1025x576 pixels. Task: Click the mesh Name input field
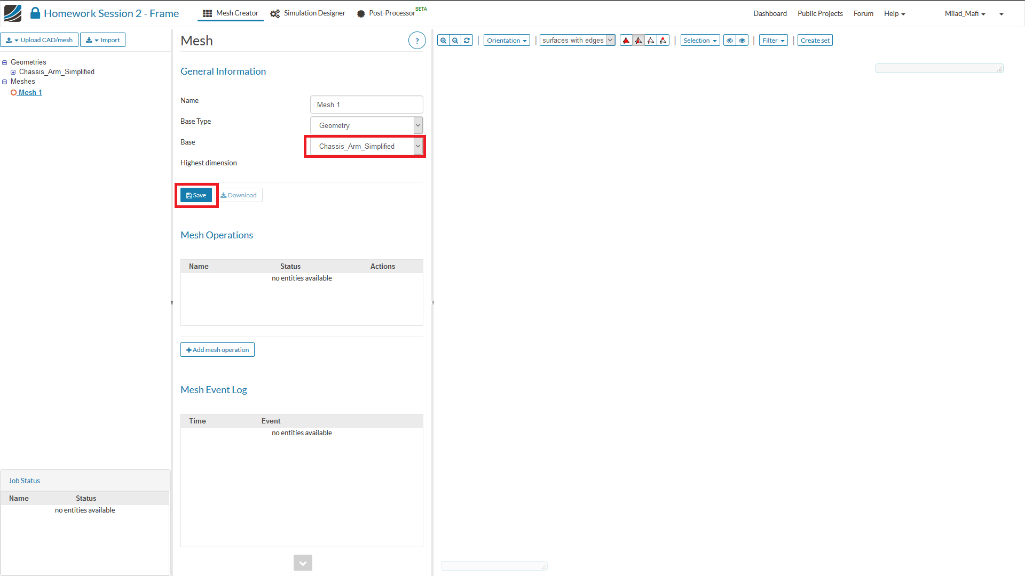[x=366, y=105]
